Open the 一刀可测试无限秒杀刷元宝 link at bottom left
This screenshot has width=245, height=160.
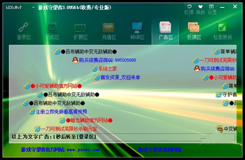[x=69, y=129]
